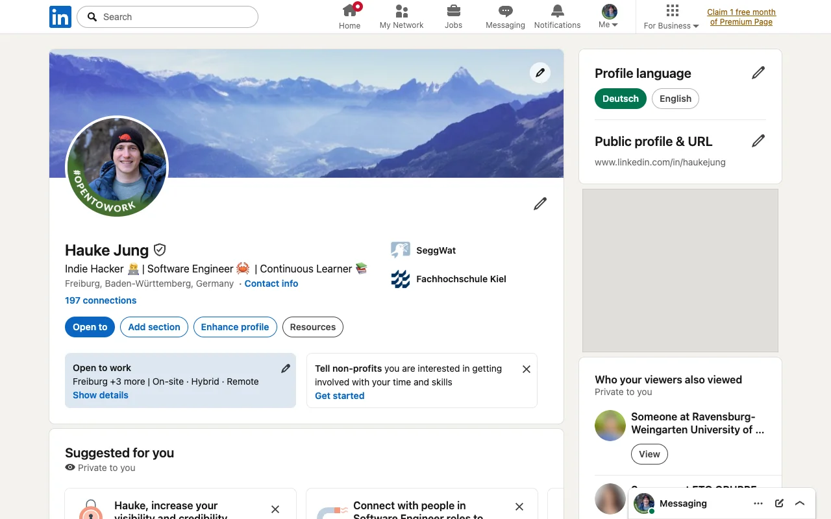Image resolution: width=831 pixels, height=519 pixels.
Task: Edit Public profile & URL pencil
Action: point(758,141)
